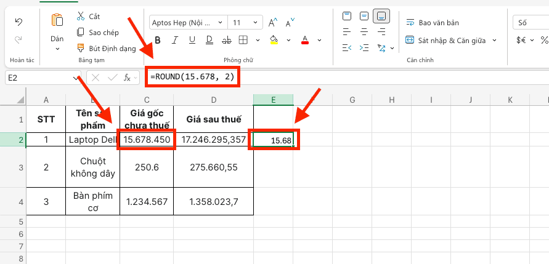Click the Name Box showing E2
Screen dimensions: 549x264
point(43,78)
